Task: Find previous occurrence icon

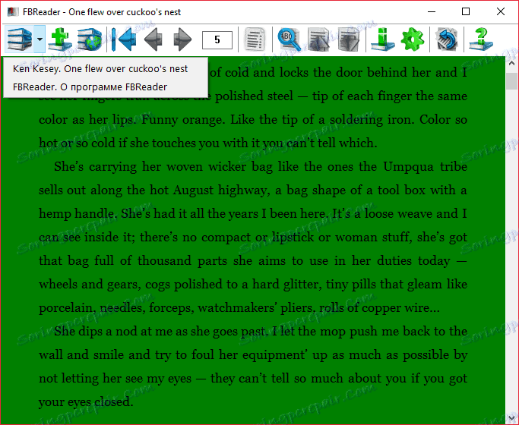Action: [318, 39]
